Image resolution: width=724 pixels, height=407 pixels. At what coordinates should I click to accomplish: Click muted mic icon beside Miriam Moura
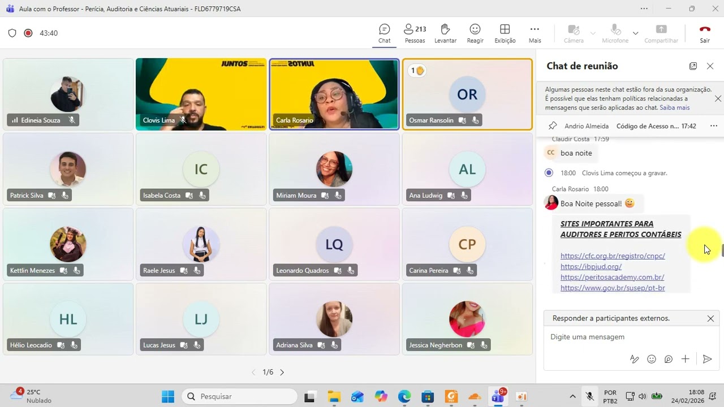click(x=338, y=196)
